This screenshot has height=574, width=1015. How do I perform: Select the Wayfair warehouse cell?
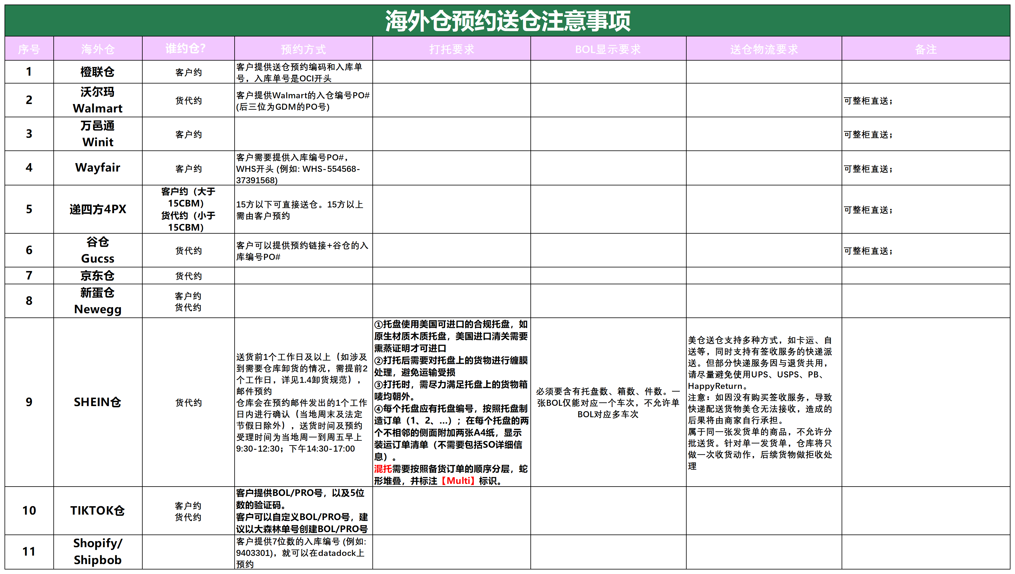97,168
